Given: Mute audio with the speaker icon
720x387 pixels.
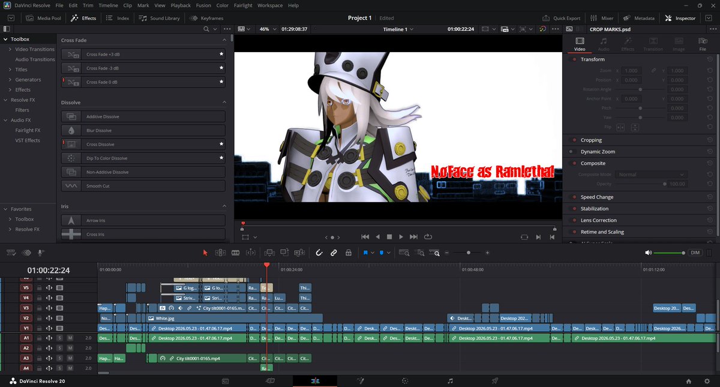Looking at the screenshot, I should click(x=648, y=253).
